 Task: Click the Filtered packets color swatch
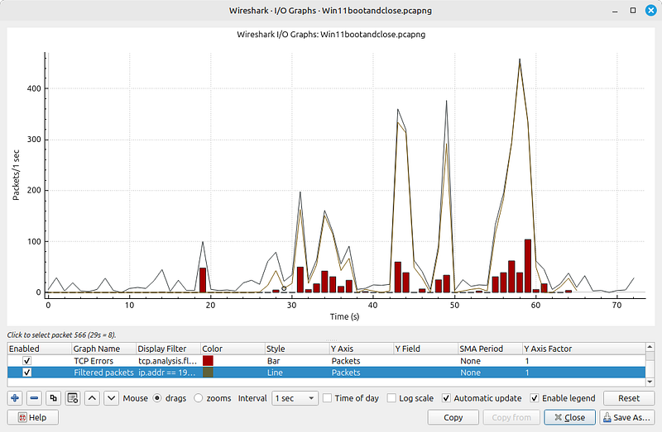[x=208, y=373]
